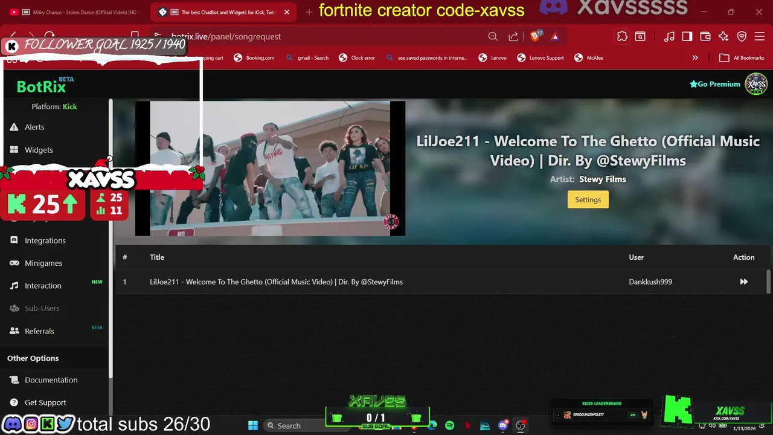Viewport: 773px width, 435px height.
Task: Click the Stewy Films artist name
Action: point(602,179)
